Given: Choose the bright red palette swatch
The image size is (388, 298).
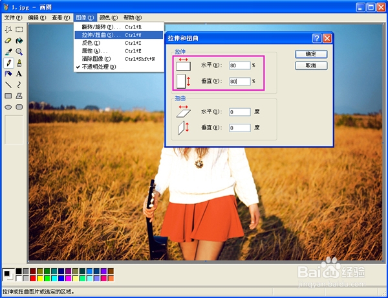Looking at the screenshot, I should 33,279.
